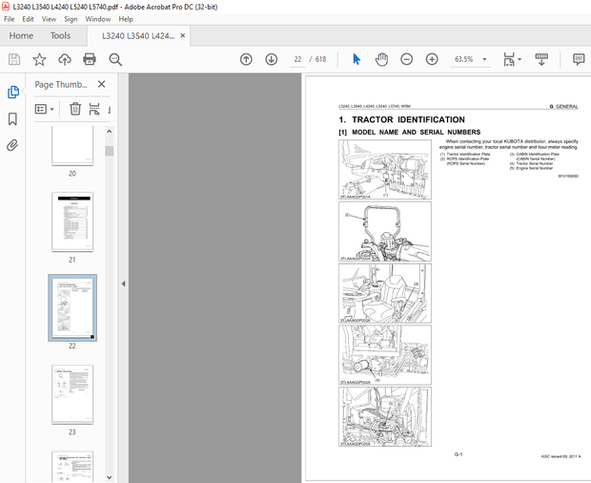Close the Page Thumbnails panel
Image resolution: width=591 pixels, height=483 pixels.
click(101, 84)
